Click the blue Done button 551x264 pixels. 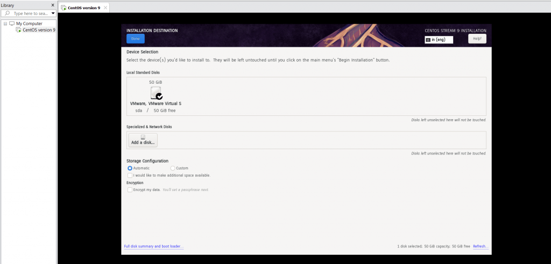135,39
